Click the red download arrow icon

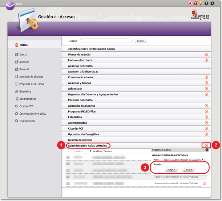point(190,3)
